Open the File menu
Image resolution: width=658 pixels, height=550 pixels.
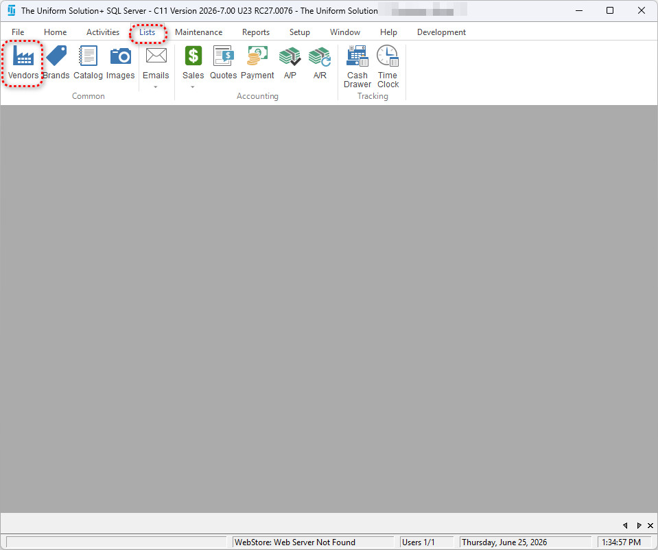(18, 32)
